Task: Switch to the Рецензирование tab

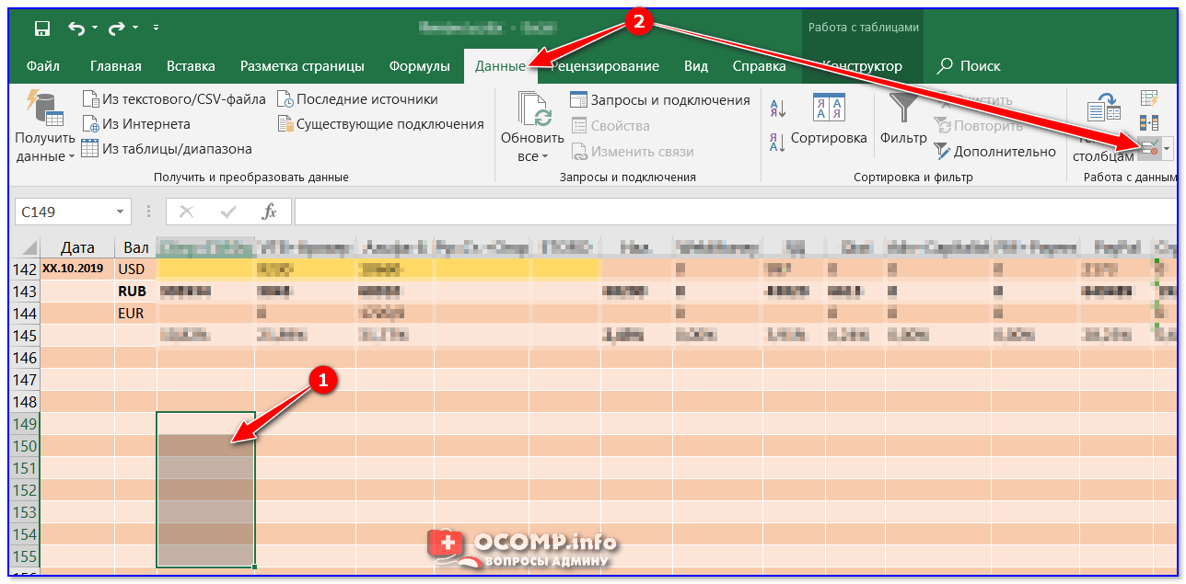Action: pyautogui.click(x=605, y=66)
